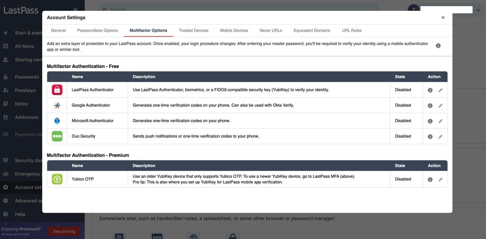Open the Passwordless Options tab
The height and width of the screenshot is (239, 486).
[98, 31]
